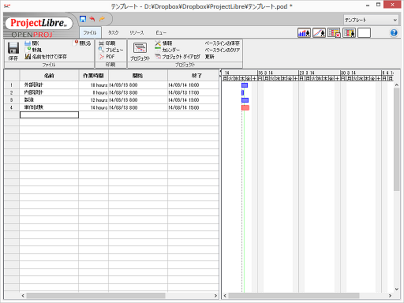Switch to the タスク tab

coord(113,32)
